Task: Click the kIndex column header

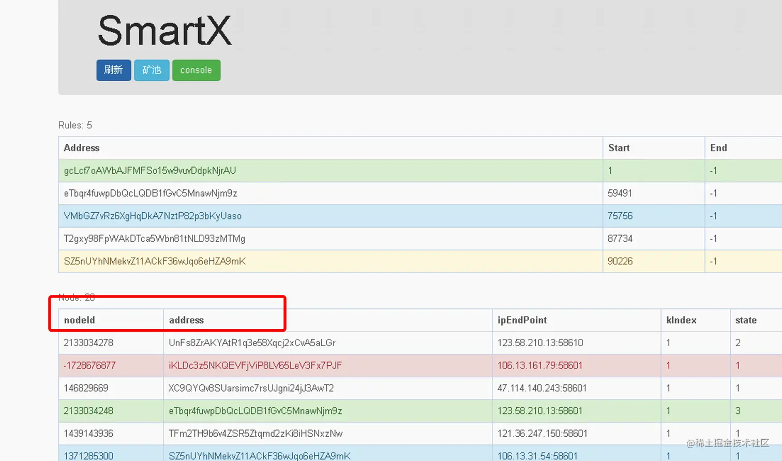Action: [x=681, y=320]
